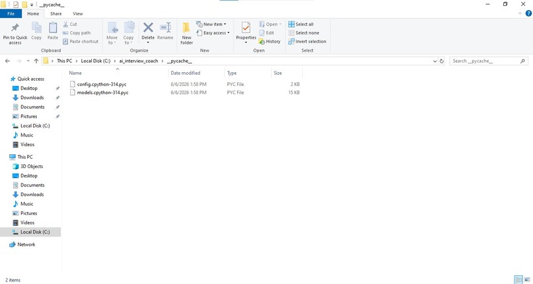Open the Move to menu
The width and height of the screenshot is (533, 284).
[x=112, y=33]
